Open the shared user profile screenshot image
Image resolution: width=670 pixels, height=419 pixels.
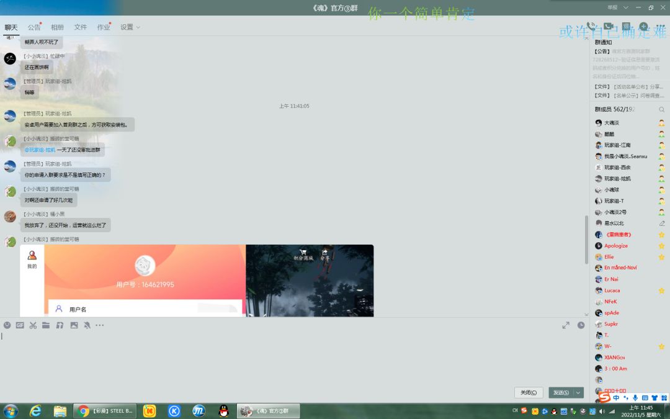point(133,281)
